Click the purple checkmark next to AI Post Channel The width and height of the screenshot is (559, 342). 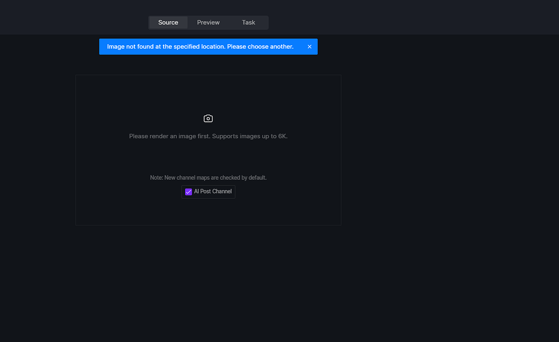188,191
